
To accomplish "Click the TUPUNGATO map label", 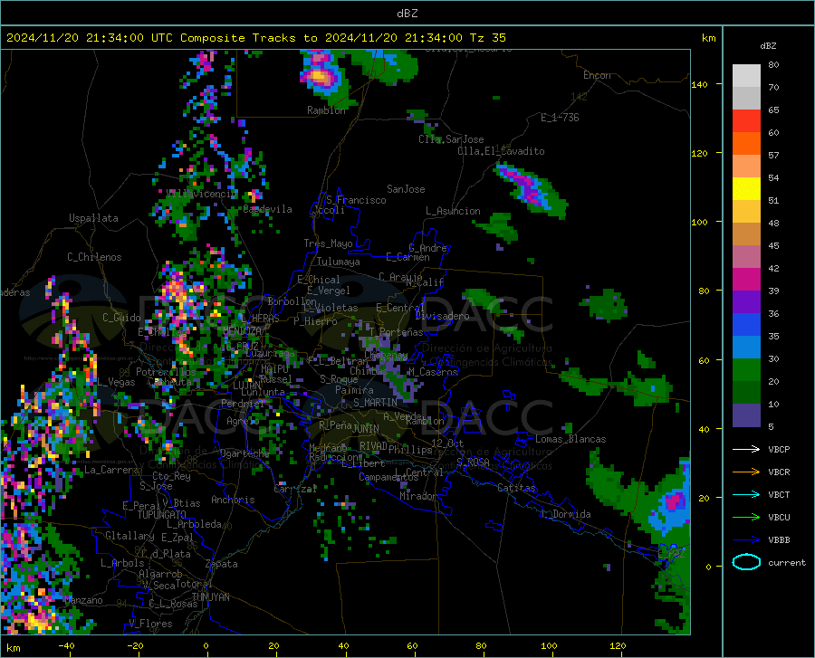I will tap(162, 515).
